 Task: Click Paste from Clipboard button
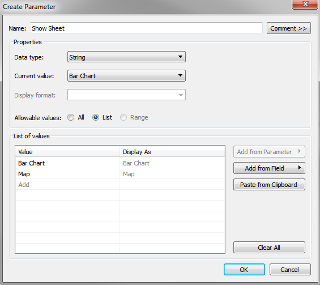point(269,185)
